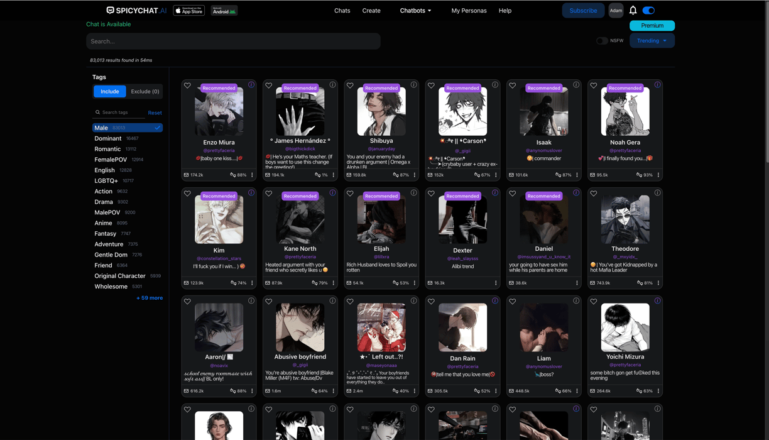769x440 pixels.
Task: Open three-dot menu on Aaron card
Action: (253, 391)
